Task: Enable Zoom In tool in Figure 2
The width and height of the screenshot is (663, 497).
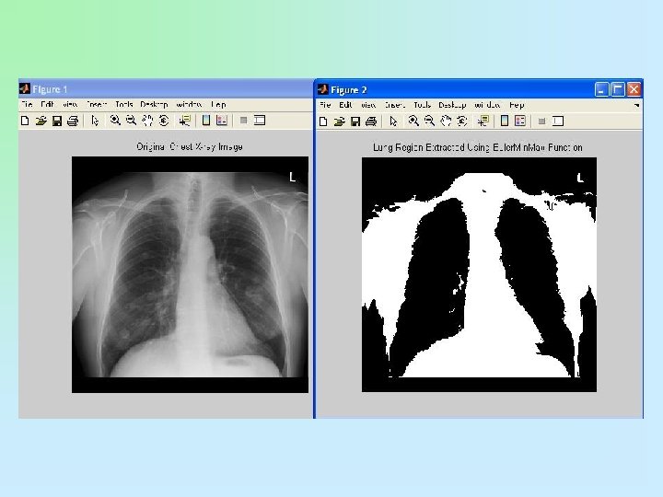Action: point(413,121)
